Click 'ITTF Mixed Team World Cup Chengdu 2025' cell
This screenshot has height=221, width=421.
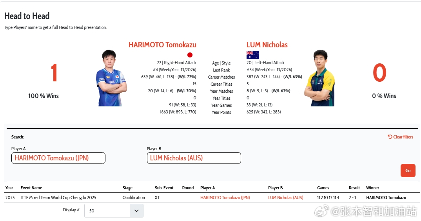pyautogui.click(x=58, y=198)
